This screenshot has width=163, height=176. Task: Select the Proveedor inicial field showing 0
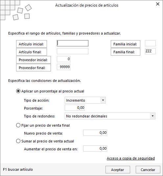point(63,59)
